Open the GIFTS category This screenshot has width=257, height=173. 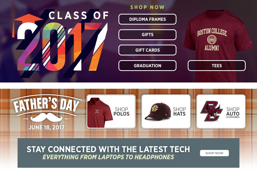tap(147, 35)
